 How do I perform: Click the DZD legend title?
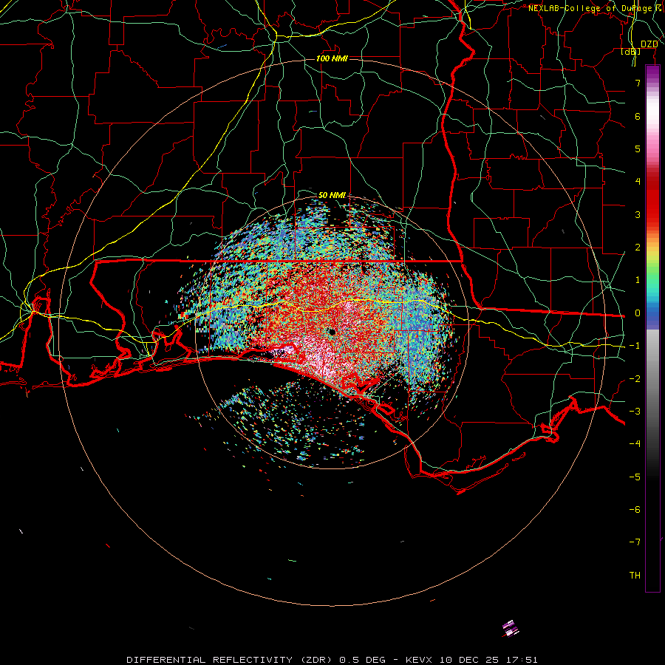click(x=649, y=44)
